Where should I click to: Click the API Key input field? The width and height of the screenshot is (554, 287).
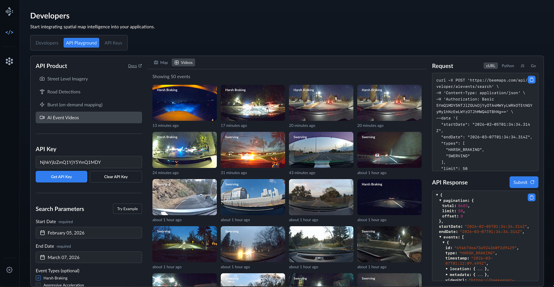[89, 162]
